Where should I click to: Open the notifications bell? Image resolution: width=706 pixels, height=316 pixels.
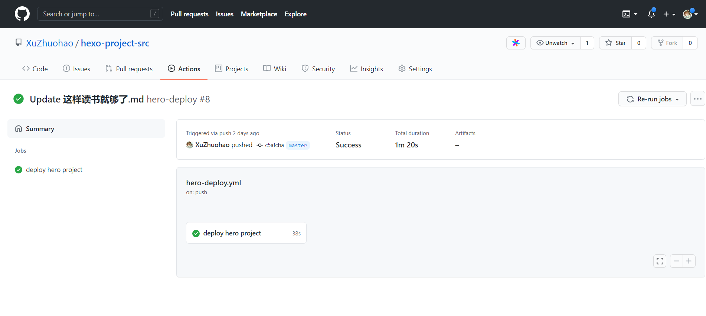click(651, 14)
